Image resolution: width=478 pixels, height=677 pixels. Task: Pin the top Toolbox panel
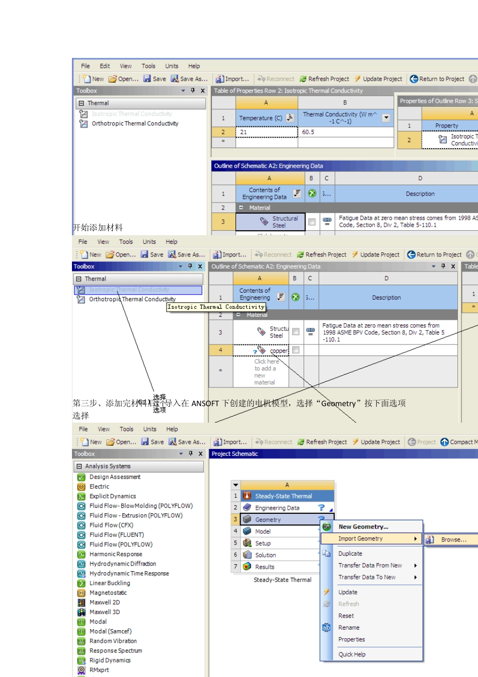193,91
